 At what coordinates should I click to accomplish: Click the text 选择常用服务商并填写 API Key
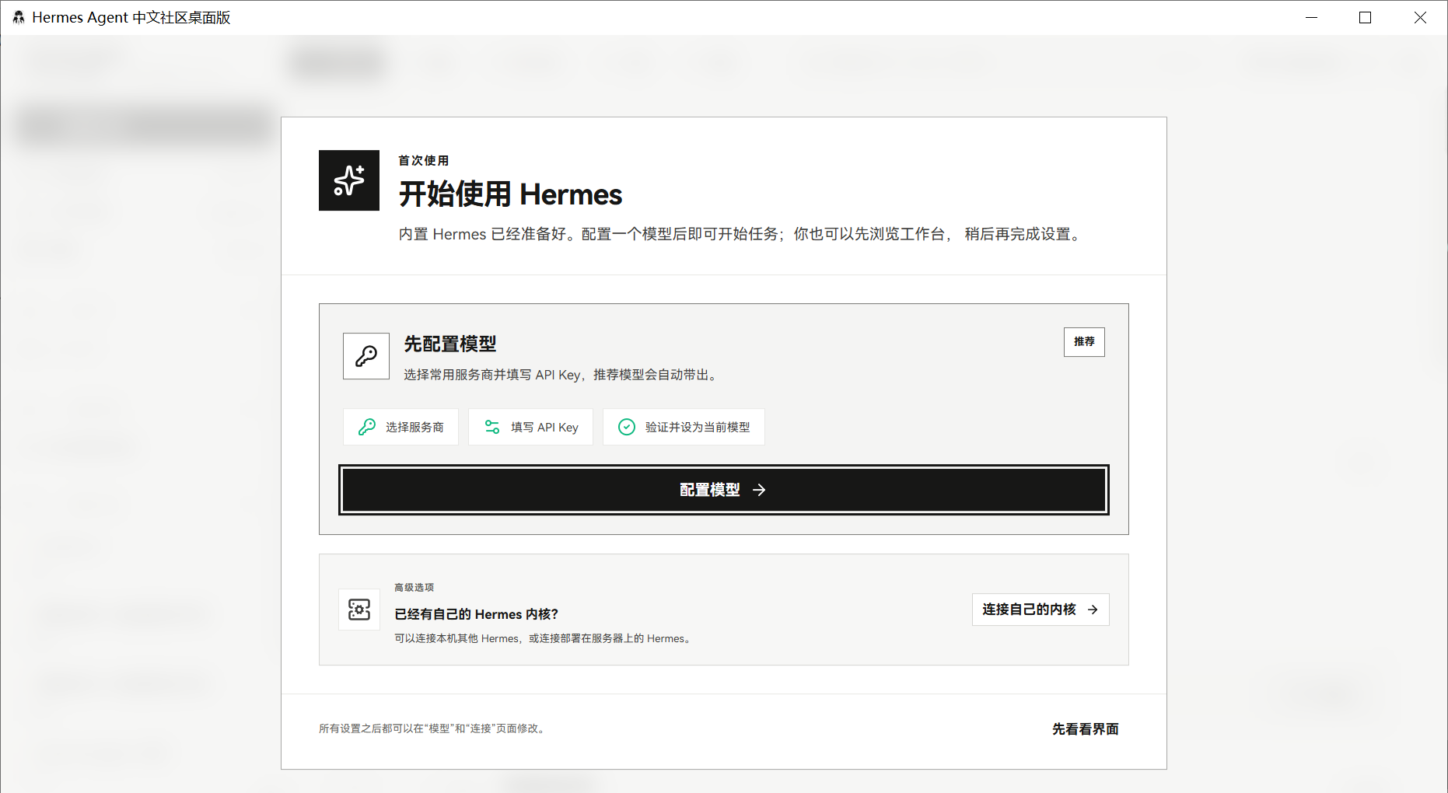562,375
